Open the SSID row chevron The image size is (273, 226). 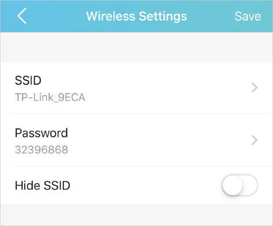(x=255, y=88)
